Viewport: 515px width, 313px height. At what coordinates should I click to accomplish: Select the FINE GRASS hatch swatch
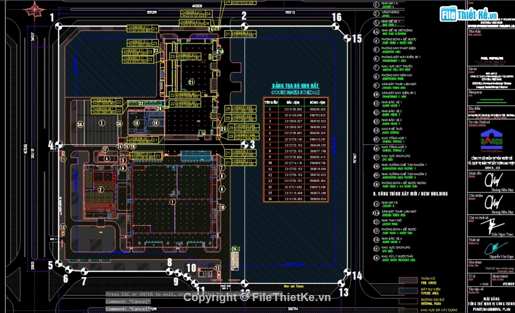click(x=408, y=280)
